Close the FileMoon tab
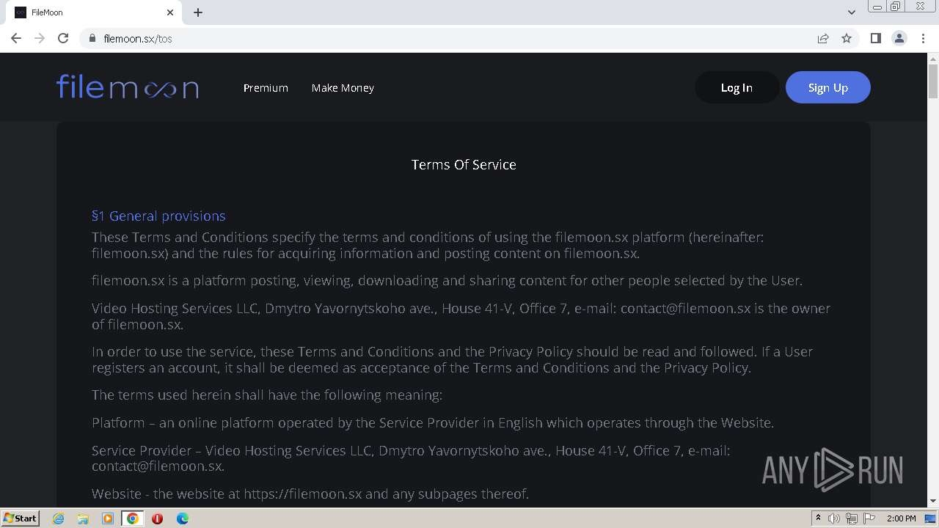The image size is (939, 528). click(170, 12)
